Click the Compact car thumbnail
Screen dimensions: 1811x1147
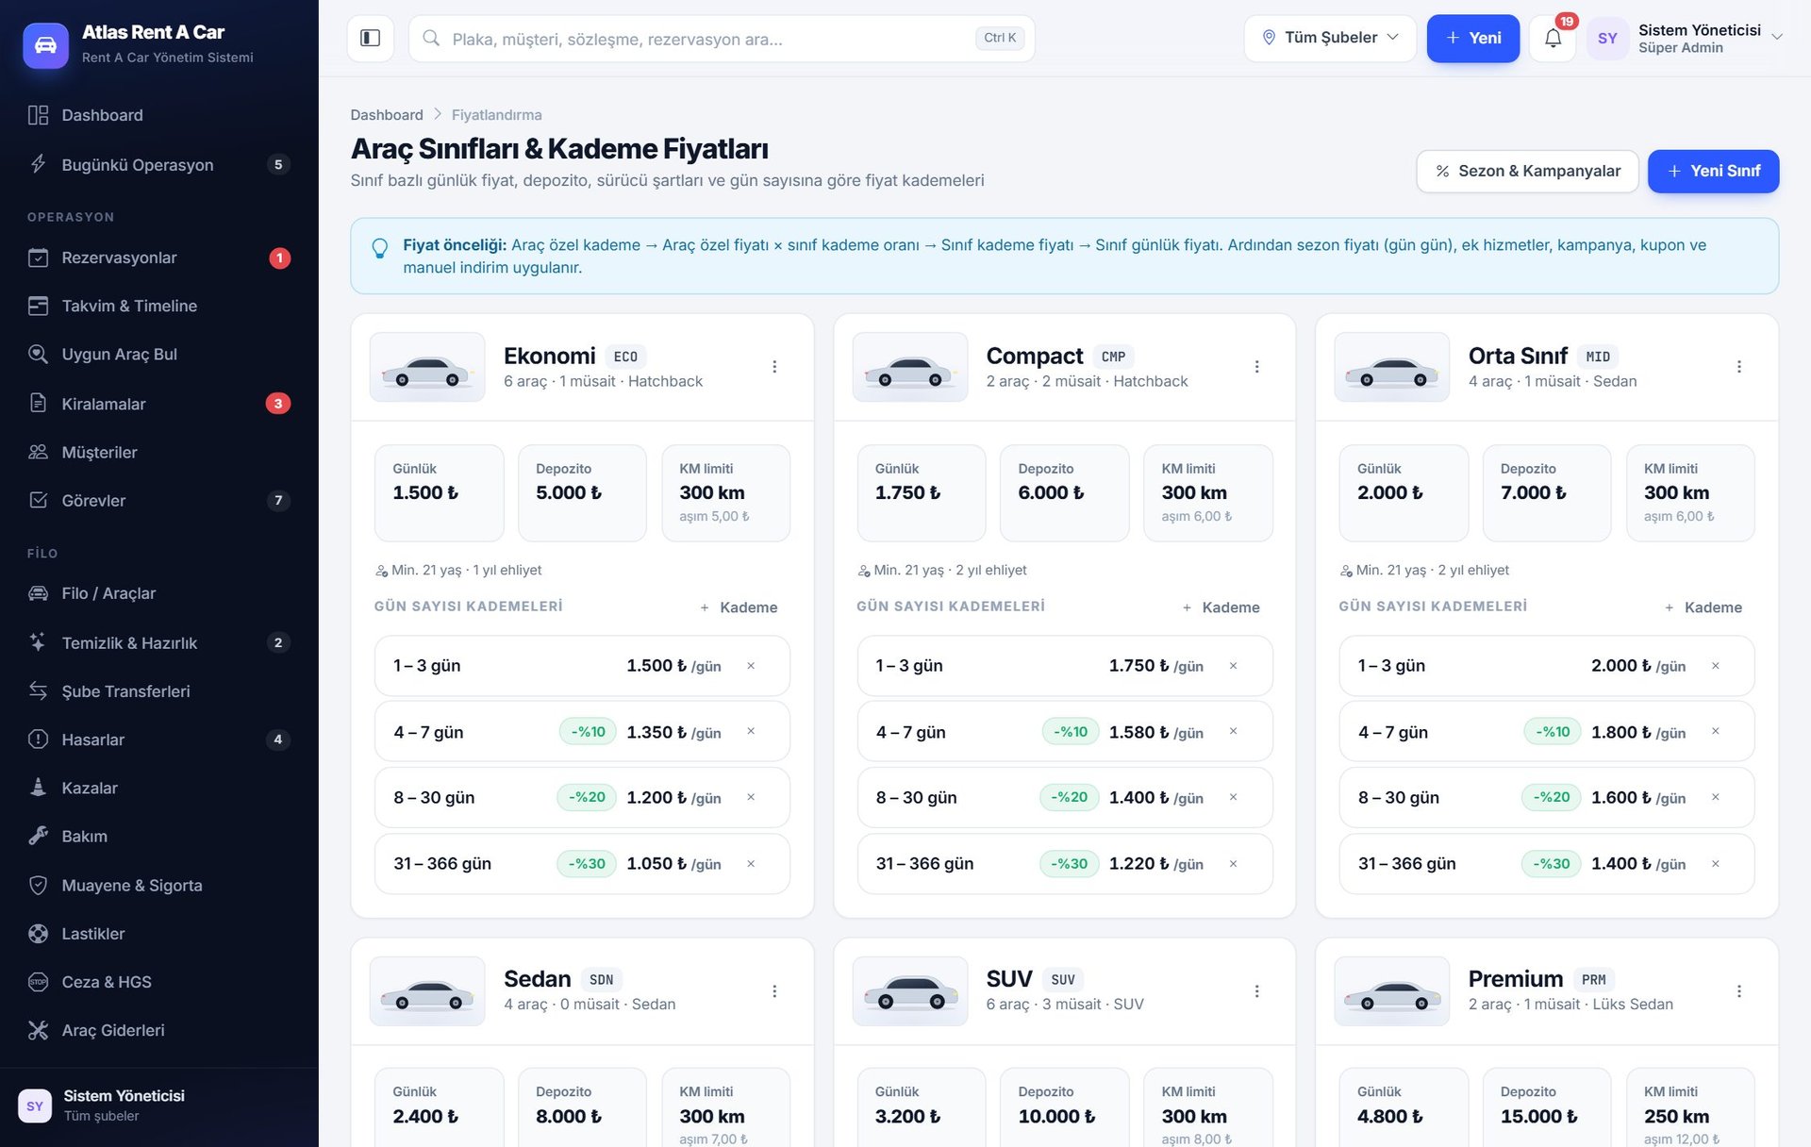pos(909,367)
